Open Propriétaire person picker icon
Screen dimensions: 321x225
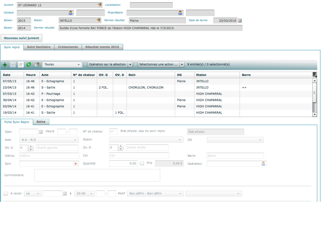[x=180, y=13]
